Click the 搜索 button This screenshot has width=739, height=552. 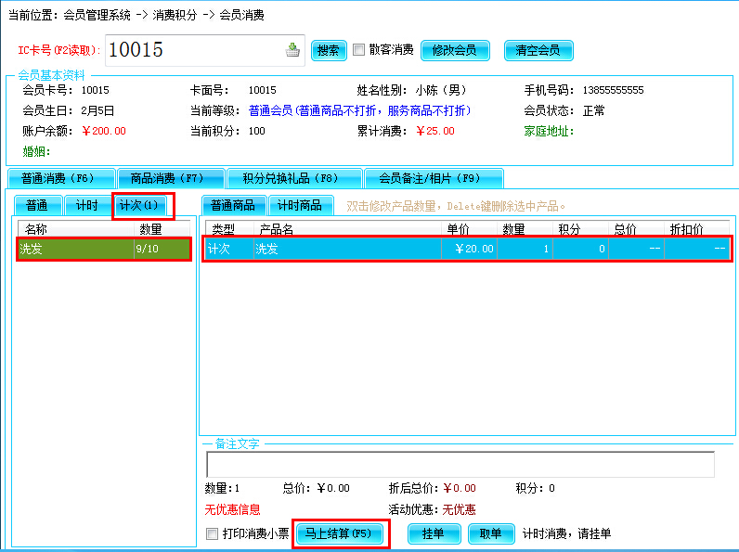click(x=329, y=50)
